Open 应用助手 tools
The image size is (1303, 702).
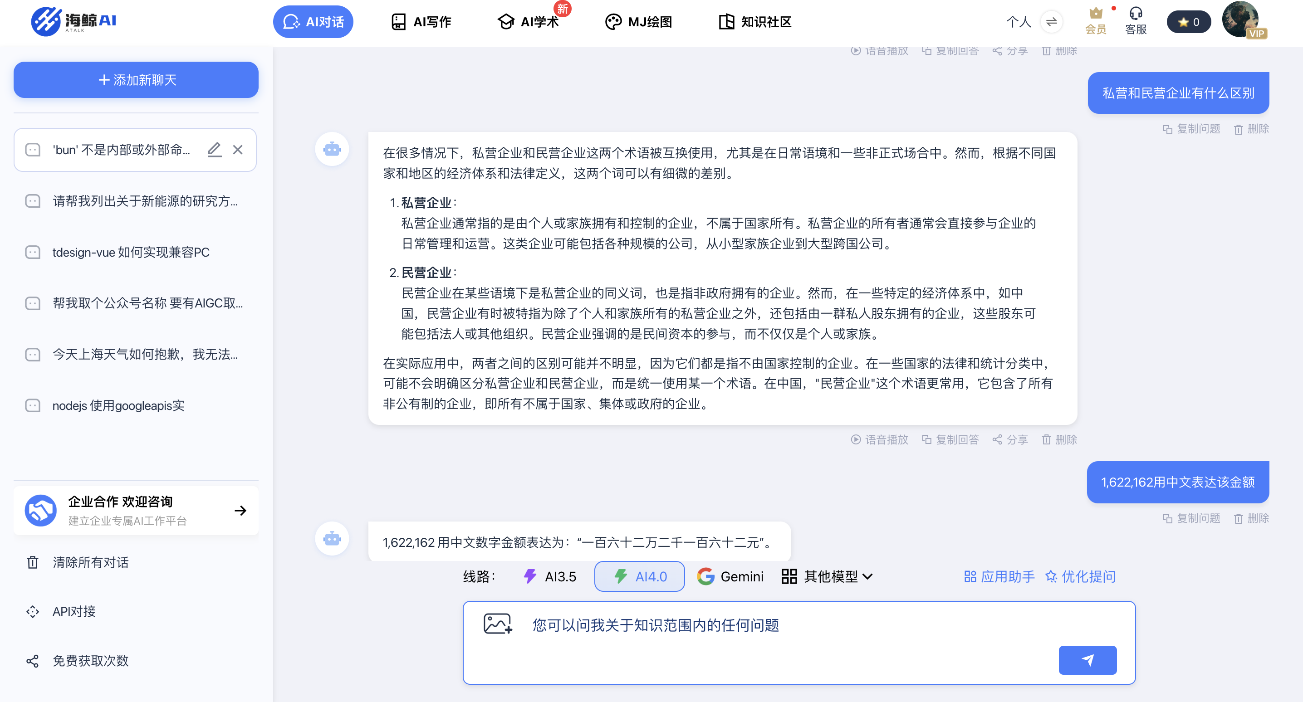[x=999, y=576]
